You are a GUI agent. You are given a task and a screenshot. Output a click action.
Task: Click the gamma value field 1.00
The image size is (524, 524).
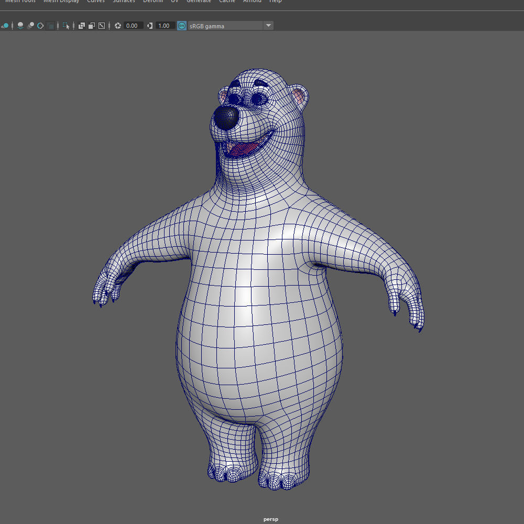[x=165, y=26]
